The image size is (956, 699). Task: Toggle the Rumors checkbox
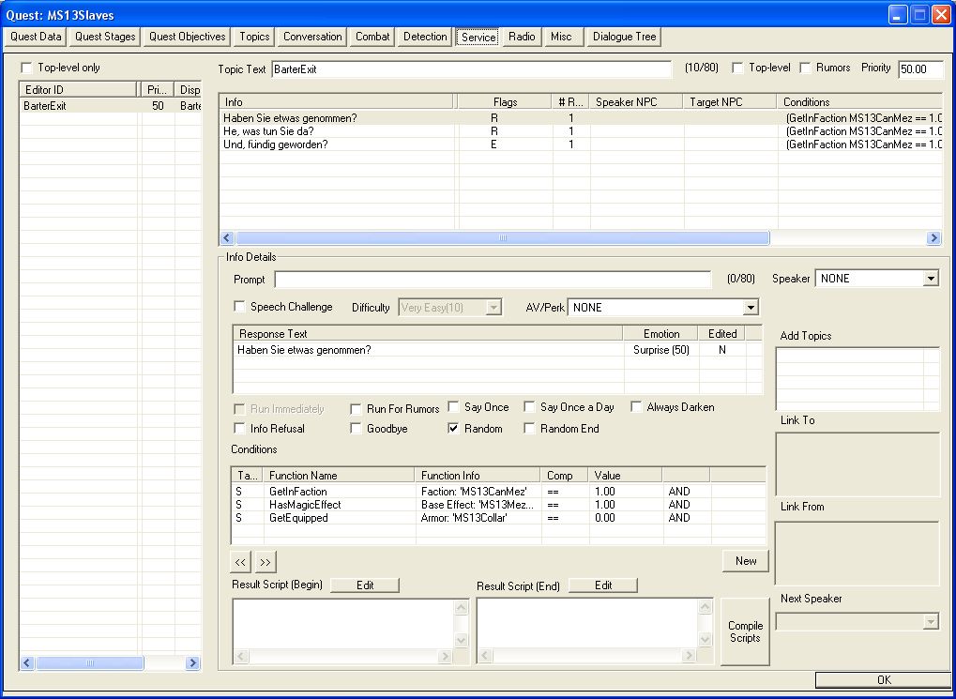pos(805,68)
